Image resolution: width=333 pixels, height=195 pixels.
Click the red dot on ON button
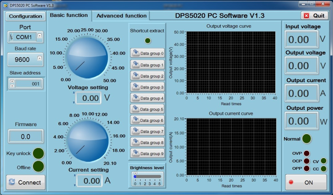click(291, 182)
